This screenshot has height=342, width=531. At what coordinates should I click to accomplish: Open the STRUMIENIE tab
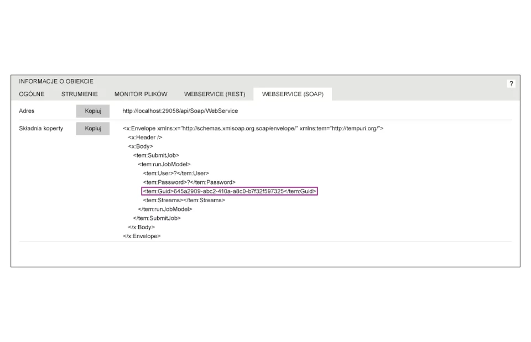(x=80, y=94)
